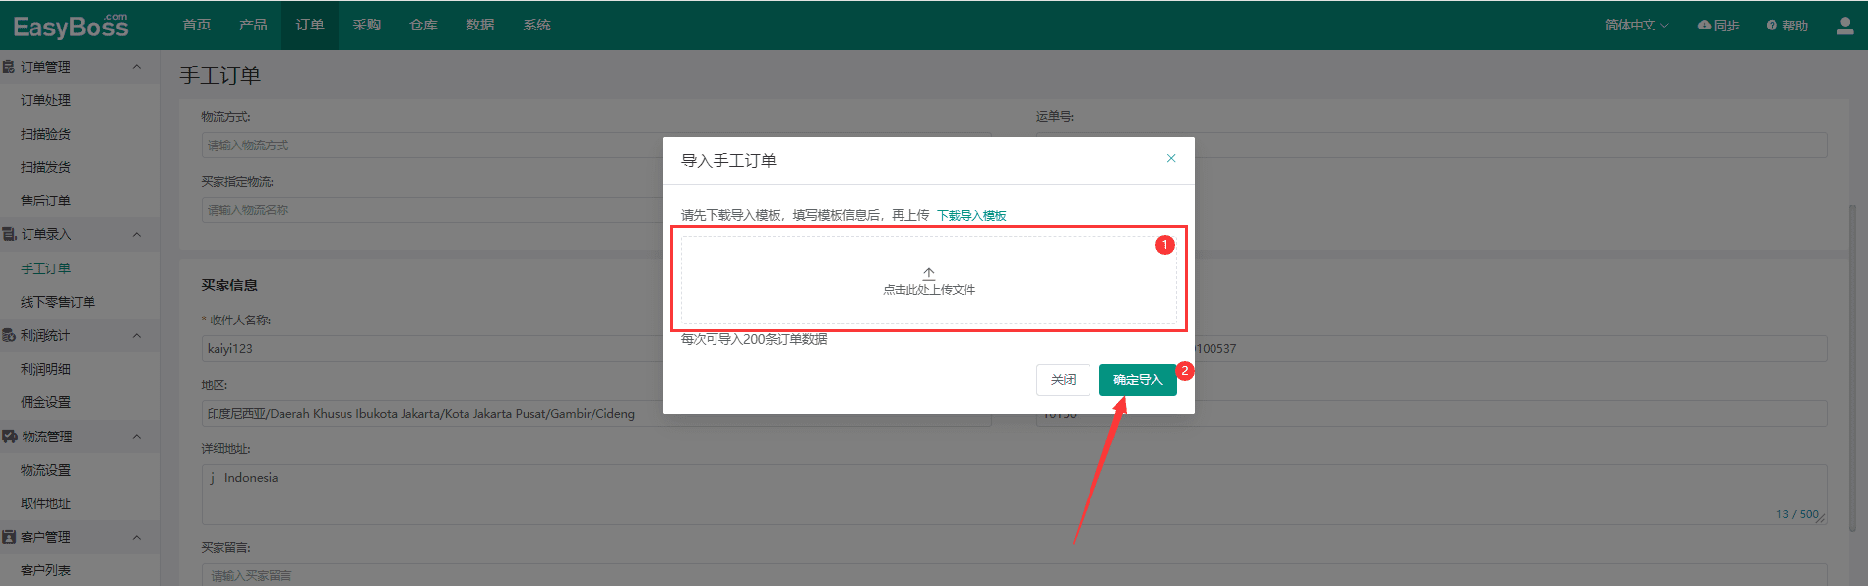Click the 买家留言 input field

[1014, 575]
